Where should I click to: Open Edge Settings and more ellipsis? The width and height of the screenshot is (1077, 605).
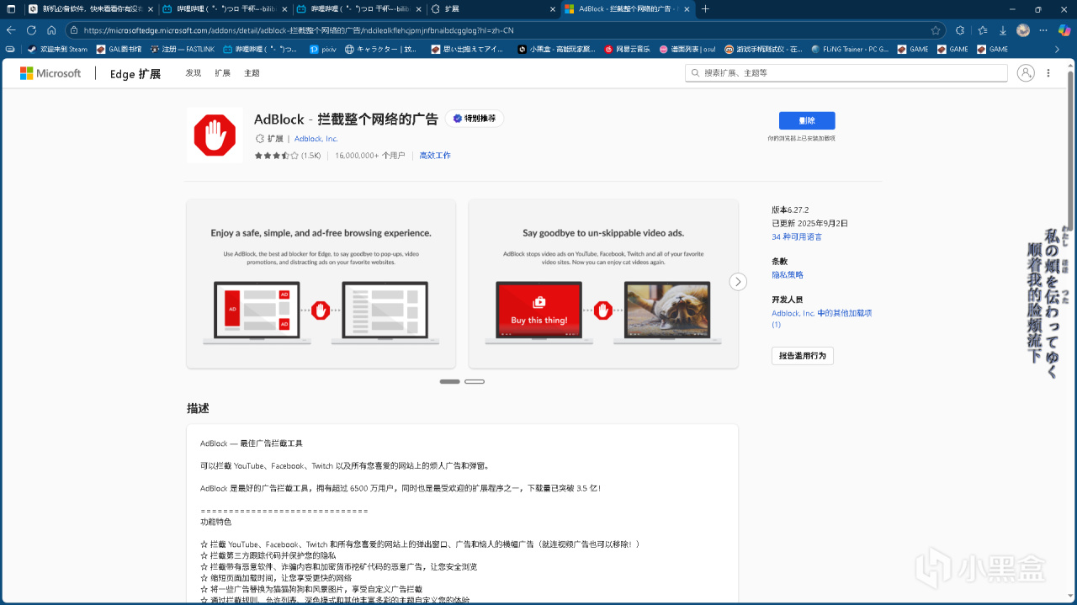coord(1043,30)
